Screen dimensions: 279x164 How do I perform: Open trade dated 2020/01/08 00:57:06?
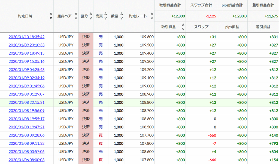tap(26, 151)
